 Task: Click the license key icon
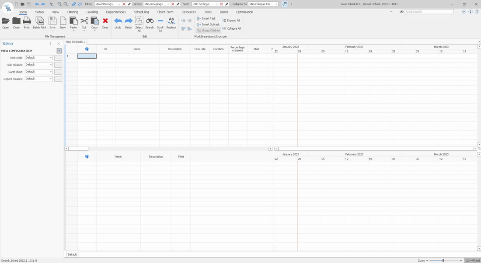(x=464, y=12)
